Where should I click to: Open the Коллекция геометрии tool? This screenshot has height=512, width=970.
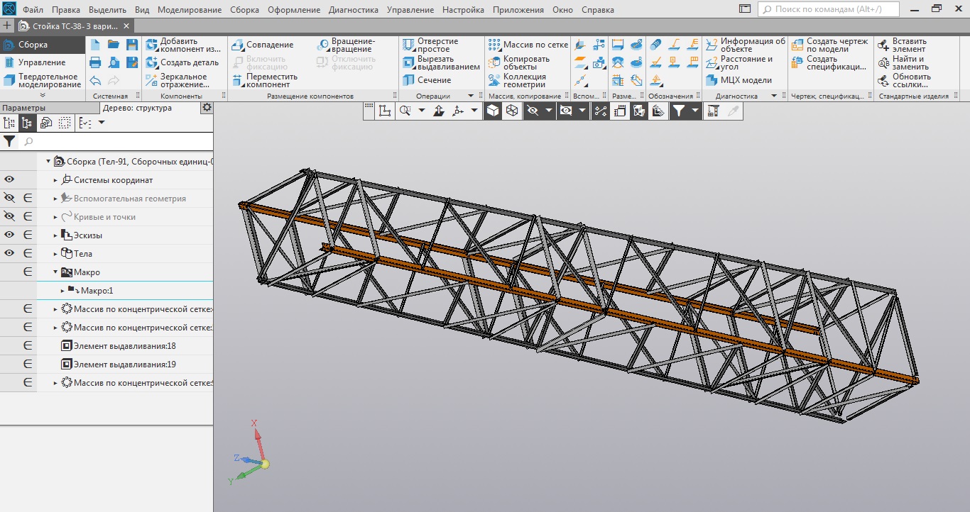pos(517,80)
